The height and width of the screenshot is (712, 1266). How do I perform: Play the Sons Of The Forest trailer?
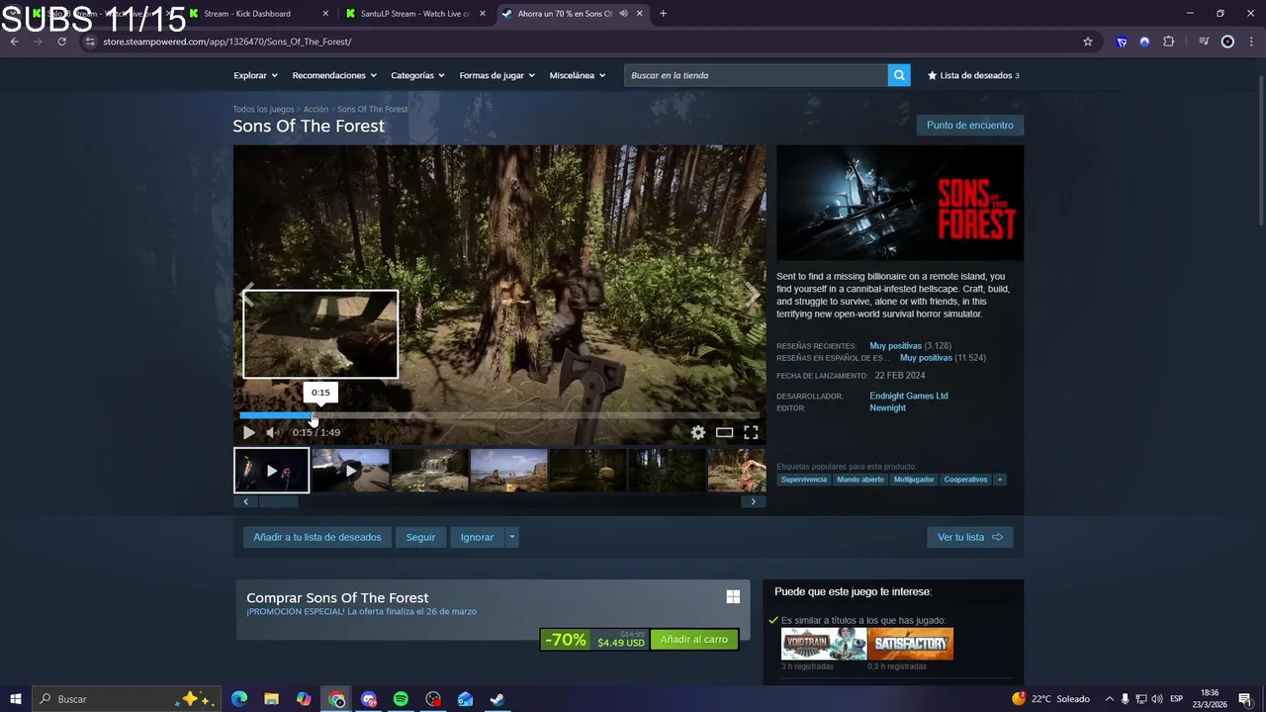248,432
